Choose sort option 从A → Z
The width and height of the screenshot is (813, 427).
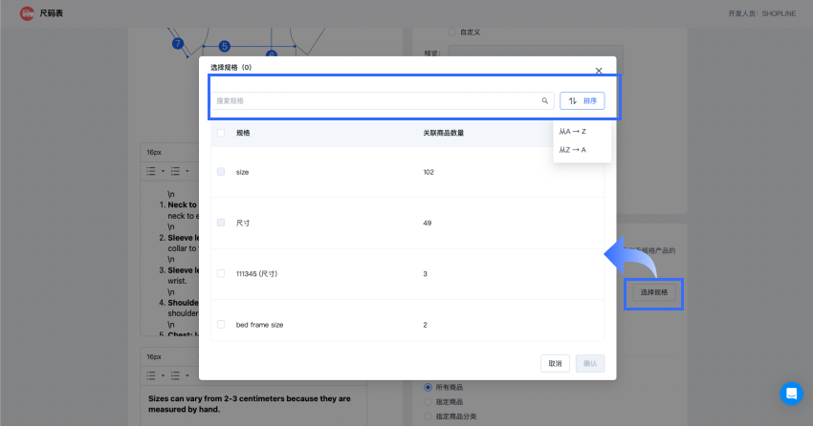(x=572, y=132)
